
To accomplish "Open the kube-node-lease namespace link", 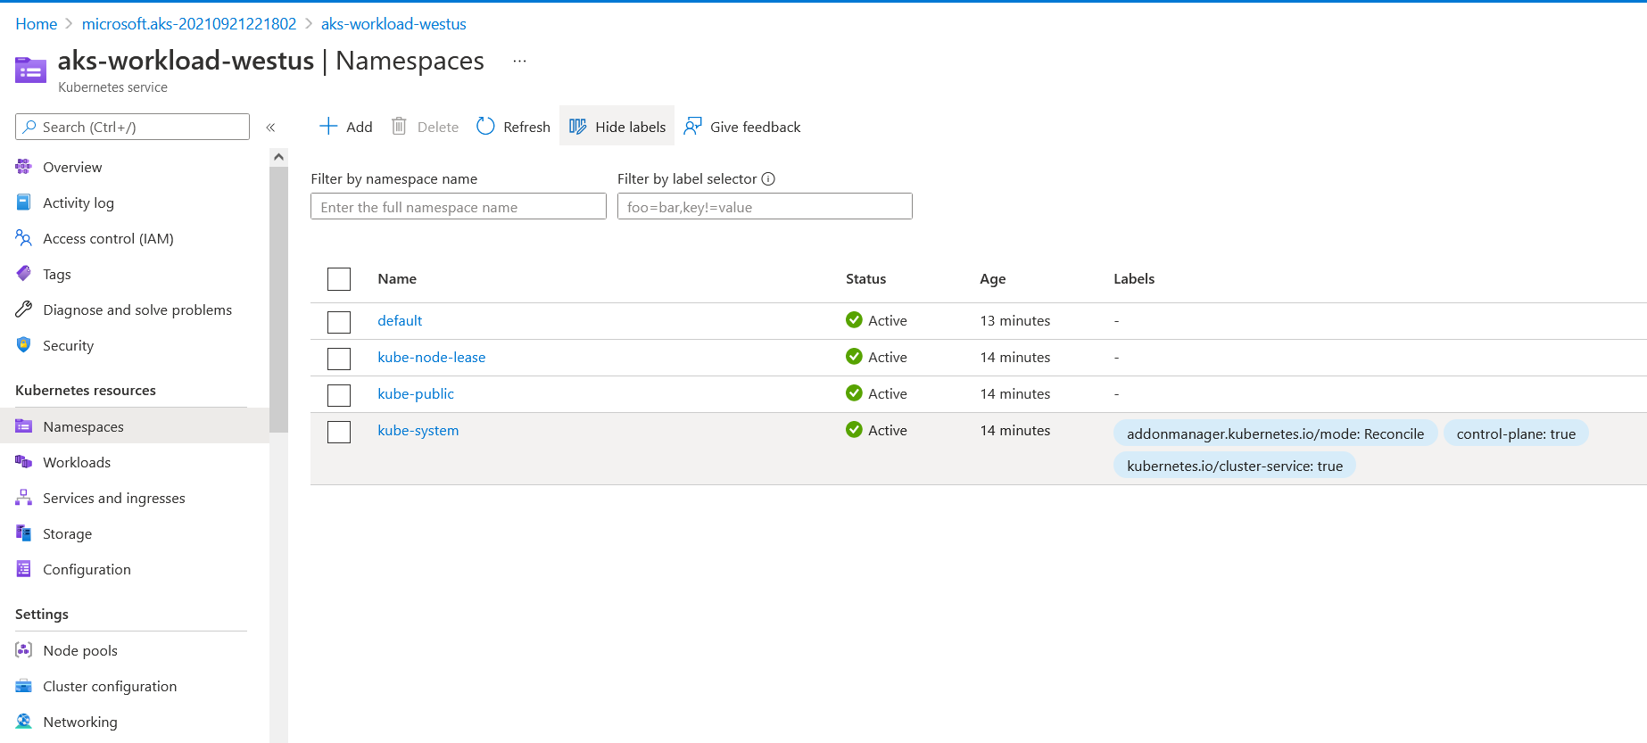I will tap(432, 357).
